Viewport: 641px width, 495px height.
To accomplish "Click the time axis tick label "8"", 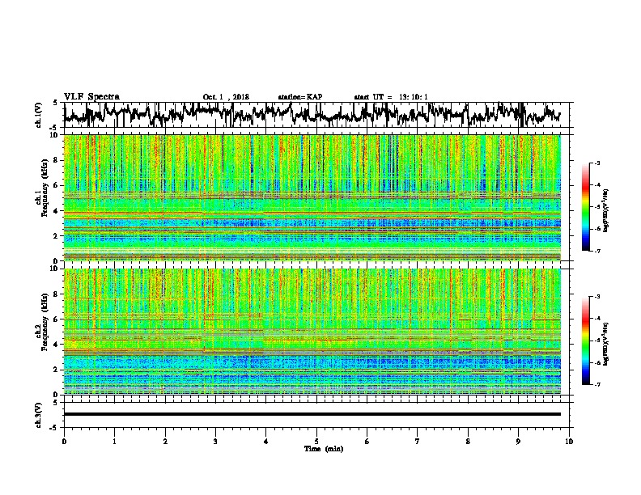I will click(x=468, y=442).
